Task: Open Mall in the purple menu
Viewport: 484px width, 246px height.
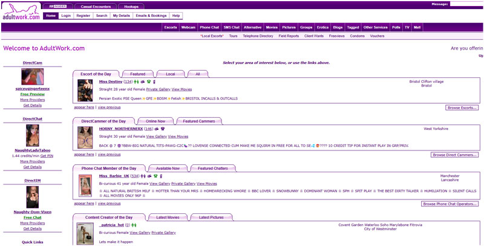Action: (417, 27)
